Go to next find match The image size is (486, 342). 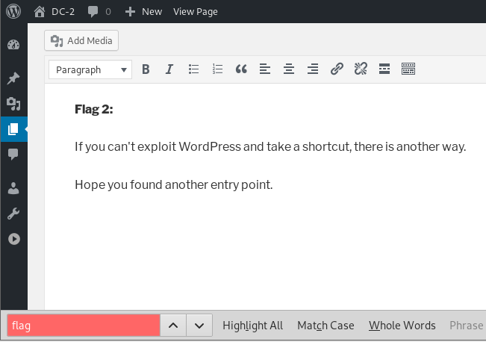pyautogui.click(x=199, y=326)
